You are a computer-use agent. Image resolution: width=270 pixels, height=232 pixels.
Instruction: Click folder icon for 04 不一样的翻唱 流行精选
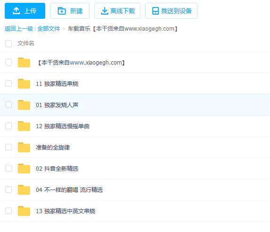click(24, 190)
